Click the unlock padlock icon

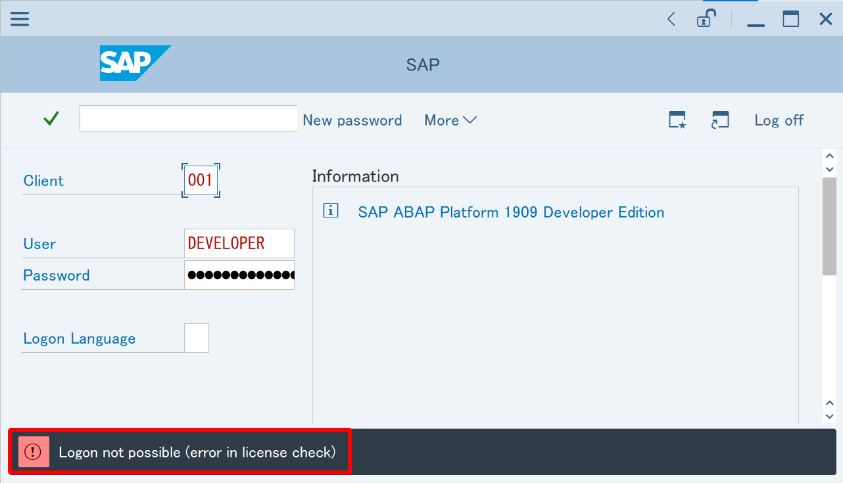(x=705, y=18)
